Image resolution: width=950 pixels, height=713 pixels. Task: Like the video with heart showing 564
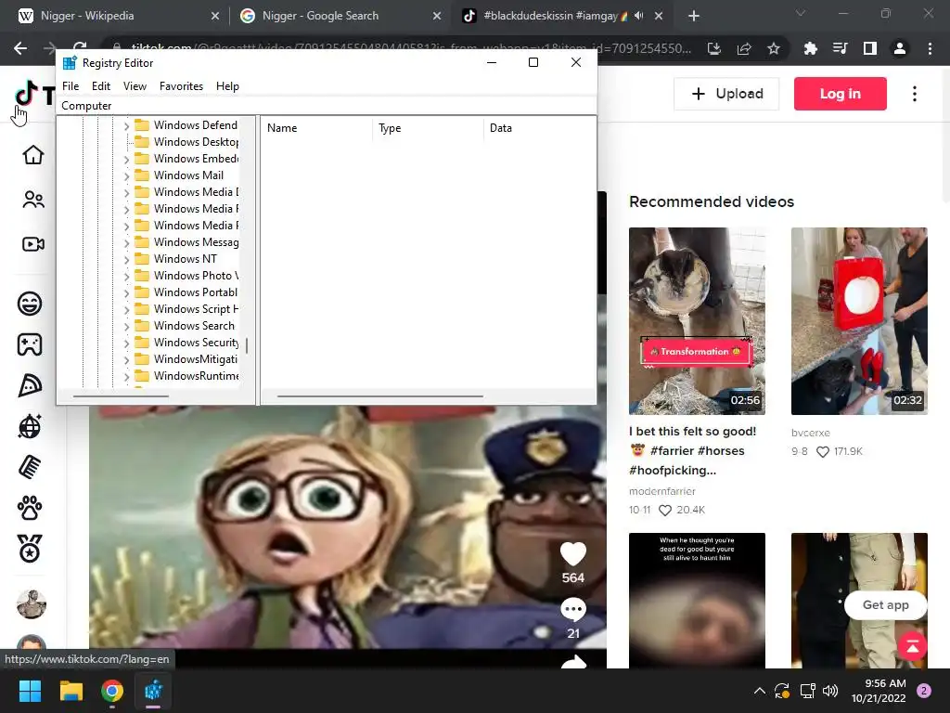[x=572, y=553]
